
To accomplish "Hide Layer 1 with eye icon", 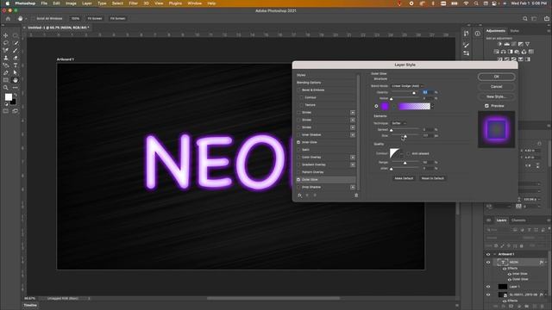I will coord(488,287).
